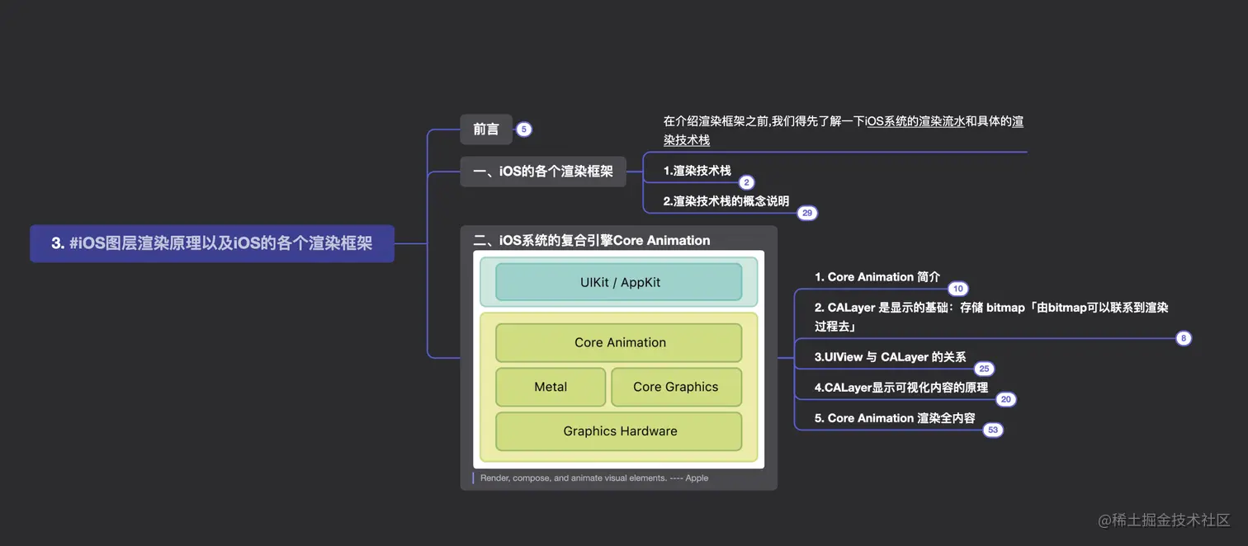Viewport: 1248px width, 546px height.
Task: Select the node title '二、iOS系统的复合引擎Core Animation'
Action: click(x=592, y=241)
